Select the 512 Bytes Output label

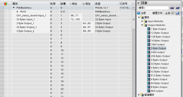click(161, 75)
